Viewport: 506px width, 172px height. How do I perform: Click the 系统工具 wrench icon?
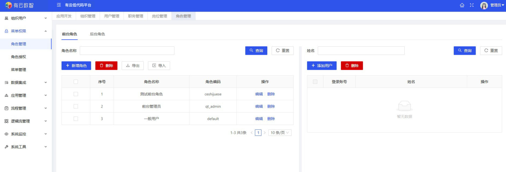click(6, 147)
